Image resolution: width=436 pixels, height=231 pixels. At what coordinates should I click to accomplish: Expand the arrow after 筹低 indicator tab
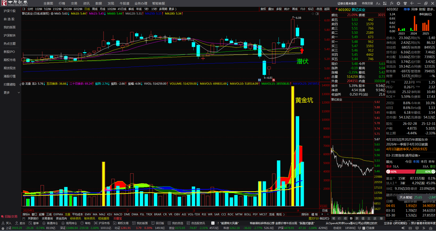coord(283,214)
